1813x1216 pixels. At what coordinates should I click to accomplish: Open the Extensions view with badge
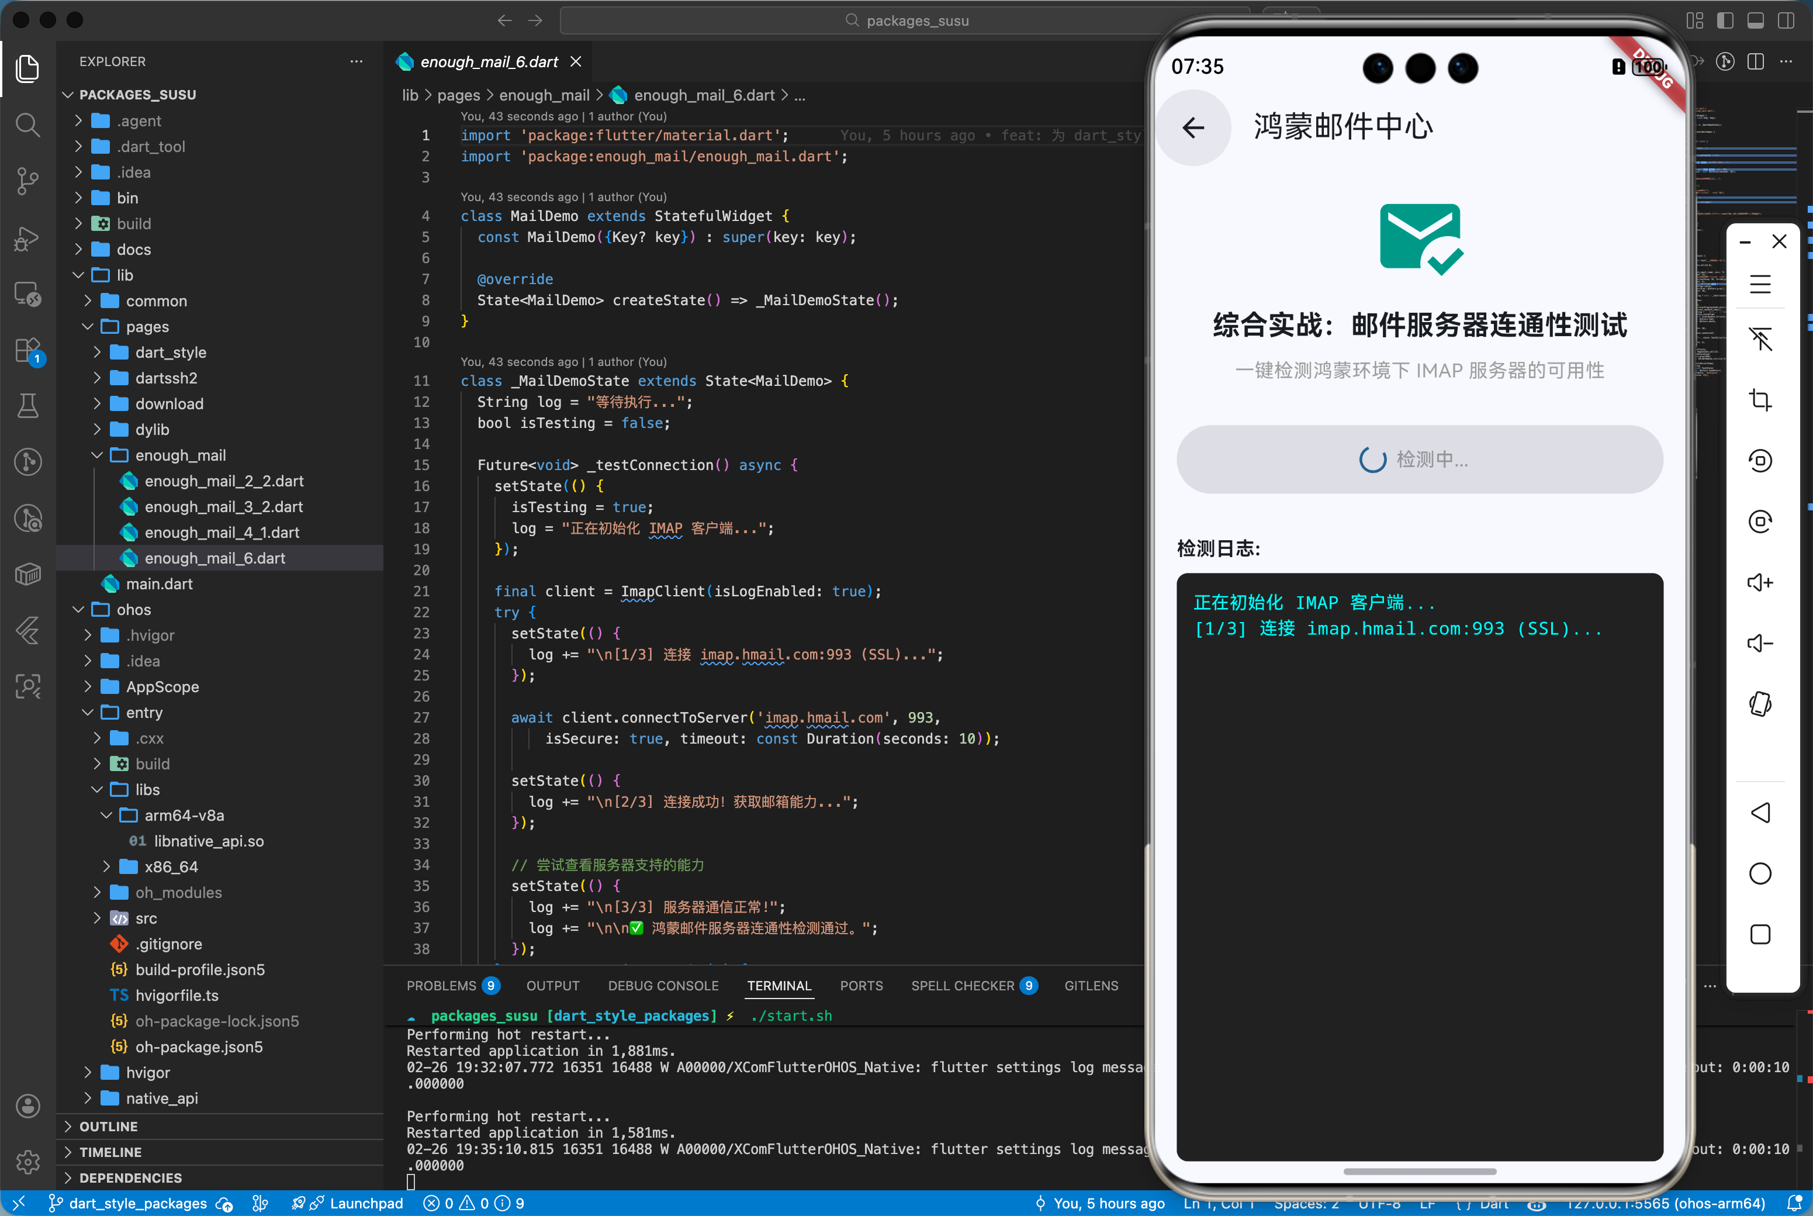(28, 350)
